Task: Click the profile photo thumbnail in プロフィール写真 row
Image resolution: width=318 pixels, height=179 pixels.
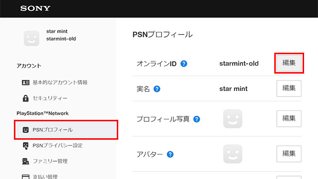Action: (233, 119)
